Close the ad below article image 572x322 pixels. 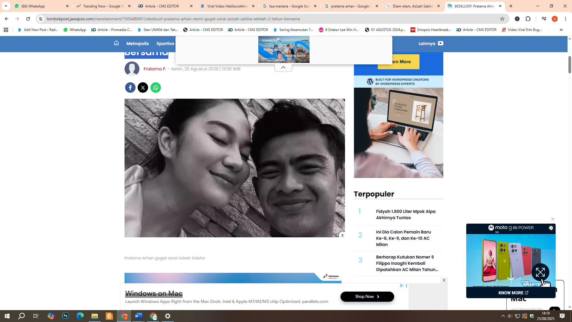pyautogui.click(x=342, y=235)
